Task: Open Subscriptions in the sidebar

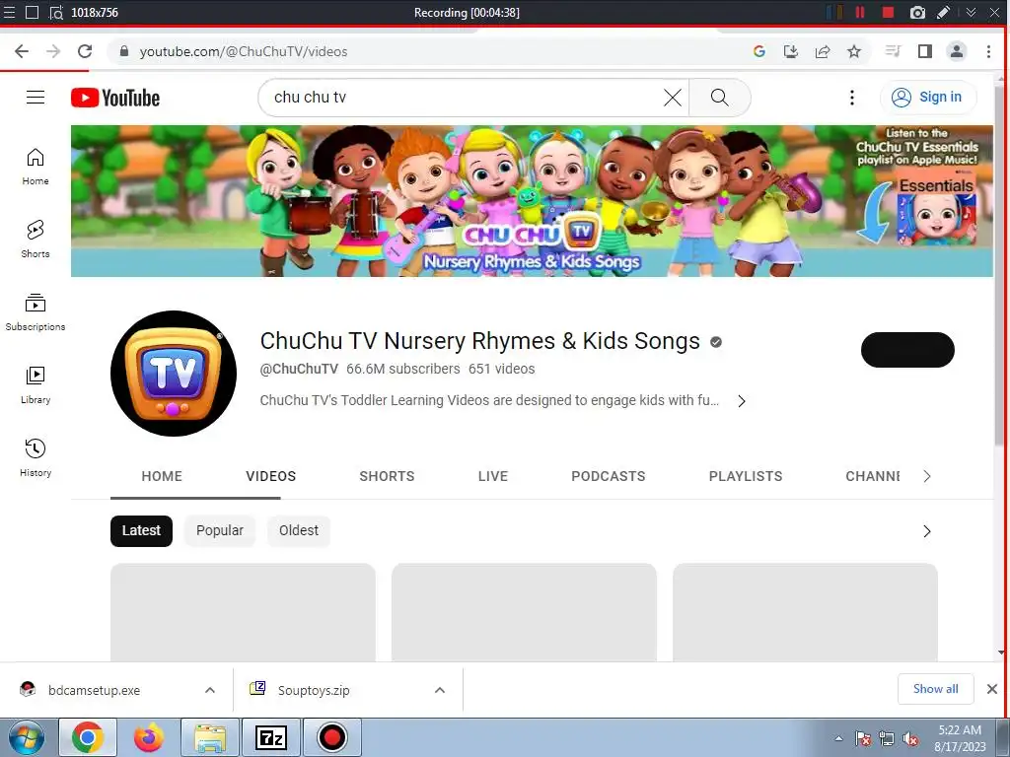Action: click(x=36, y=312)
